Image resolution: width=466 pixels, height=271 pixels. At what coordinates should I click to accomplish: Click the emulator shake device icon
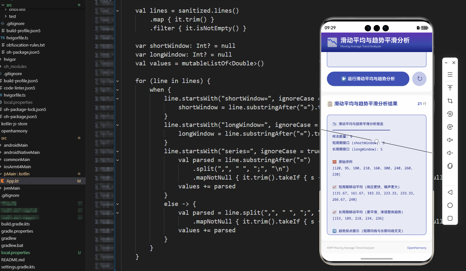[450, 166]
